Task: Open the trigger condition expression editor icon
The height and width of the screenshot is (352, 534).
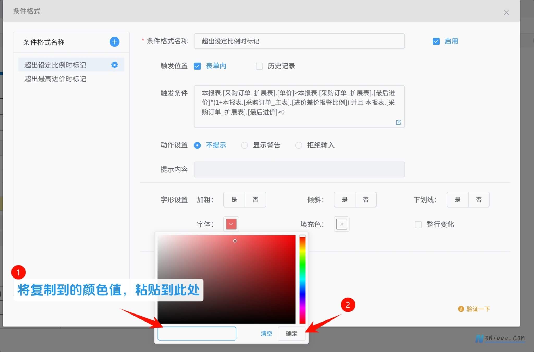Action: [398, 122]
